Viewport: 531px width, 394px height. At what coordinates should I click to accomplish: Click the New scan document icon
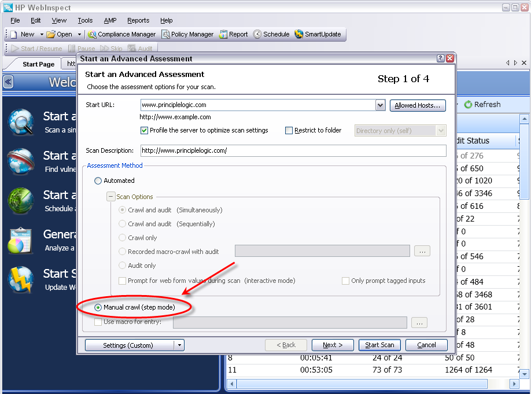13,35
